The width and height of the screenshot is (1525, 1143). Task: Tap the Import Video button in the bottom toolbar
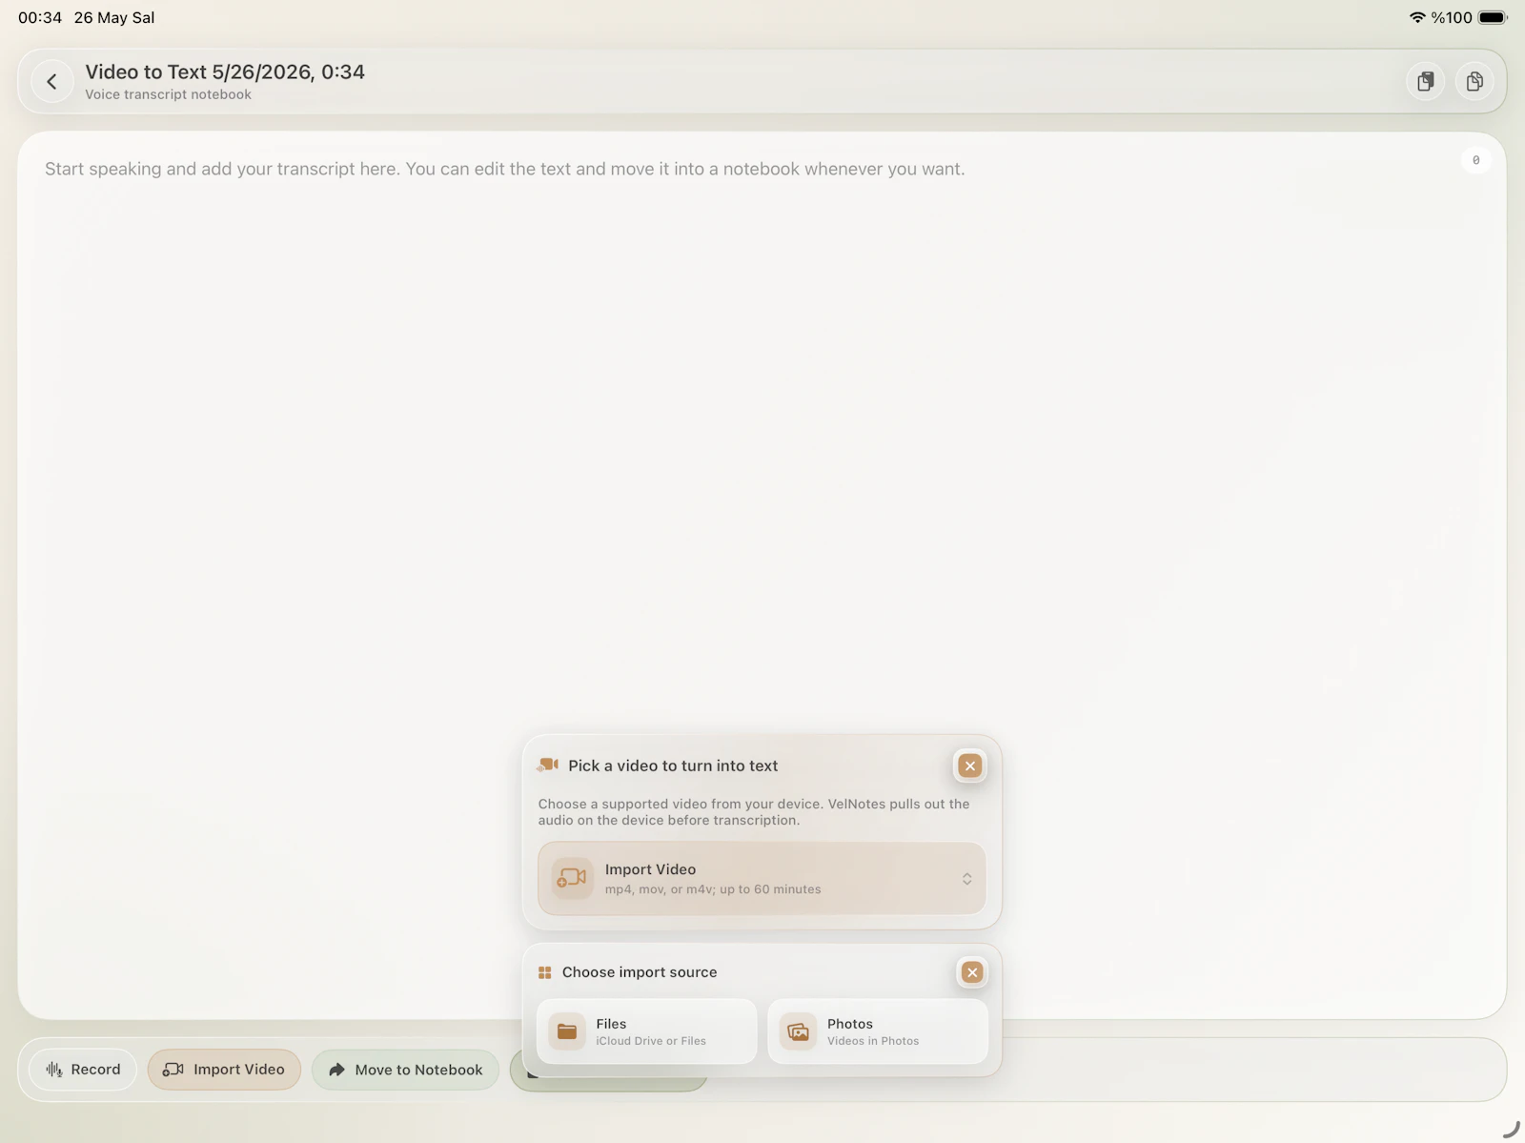[x=224, y=1070]
